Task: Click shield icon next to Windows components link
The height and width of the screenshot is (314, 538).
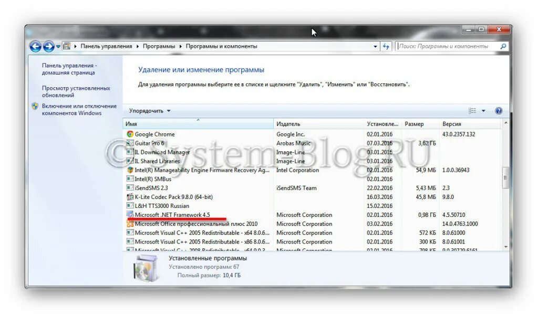Action: click(x=35, y=106)
